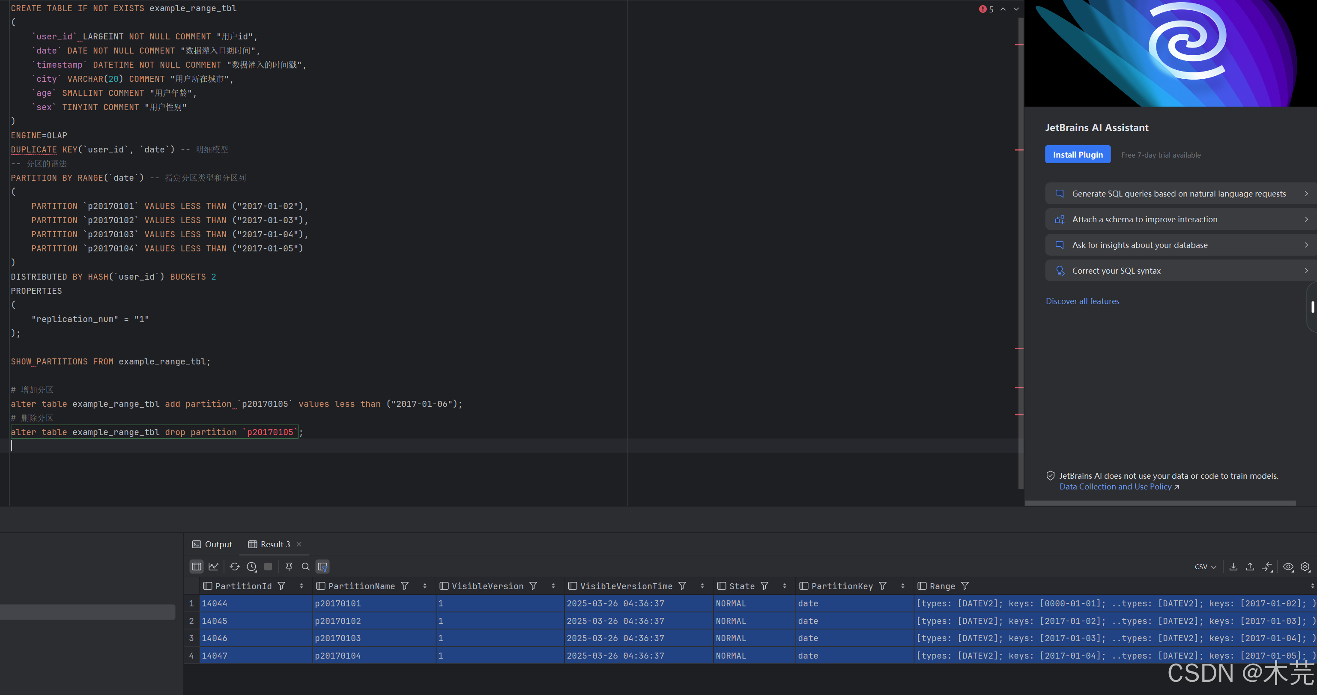Export result data to file icon
1317x695 pixels.
click(x=1233, y=566)
